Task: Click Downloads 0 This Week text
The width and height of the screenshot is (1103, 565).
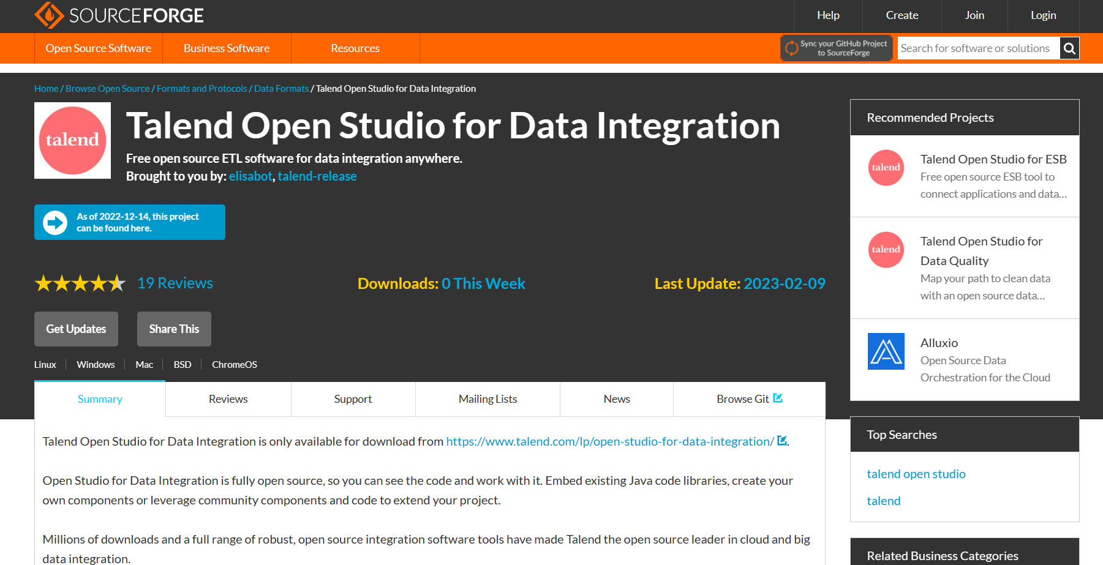Action: tap(441, 283)
